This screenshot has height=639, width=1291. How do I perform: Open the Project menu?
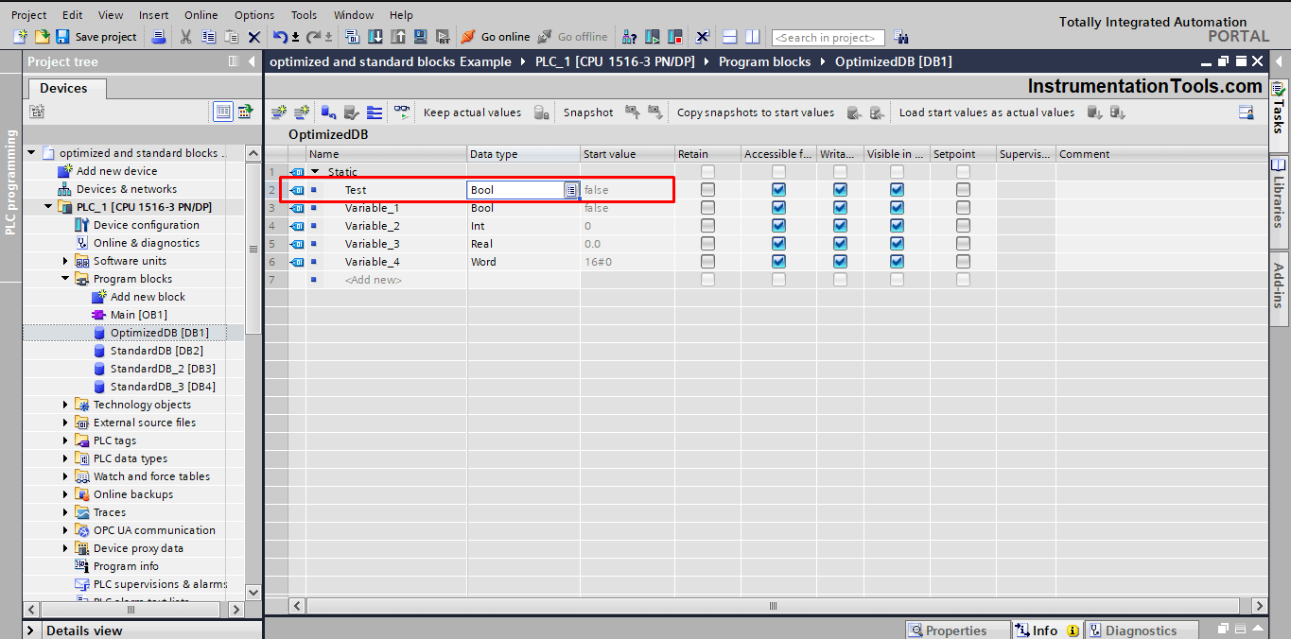(29, 15)
